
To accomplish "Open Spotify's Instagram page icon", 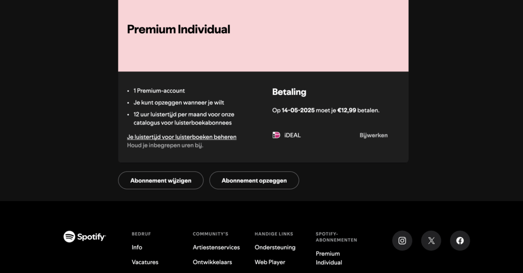I will click(x=402, y=241).
